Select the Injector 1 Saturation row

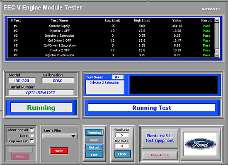[x=111, y=36]
